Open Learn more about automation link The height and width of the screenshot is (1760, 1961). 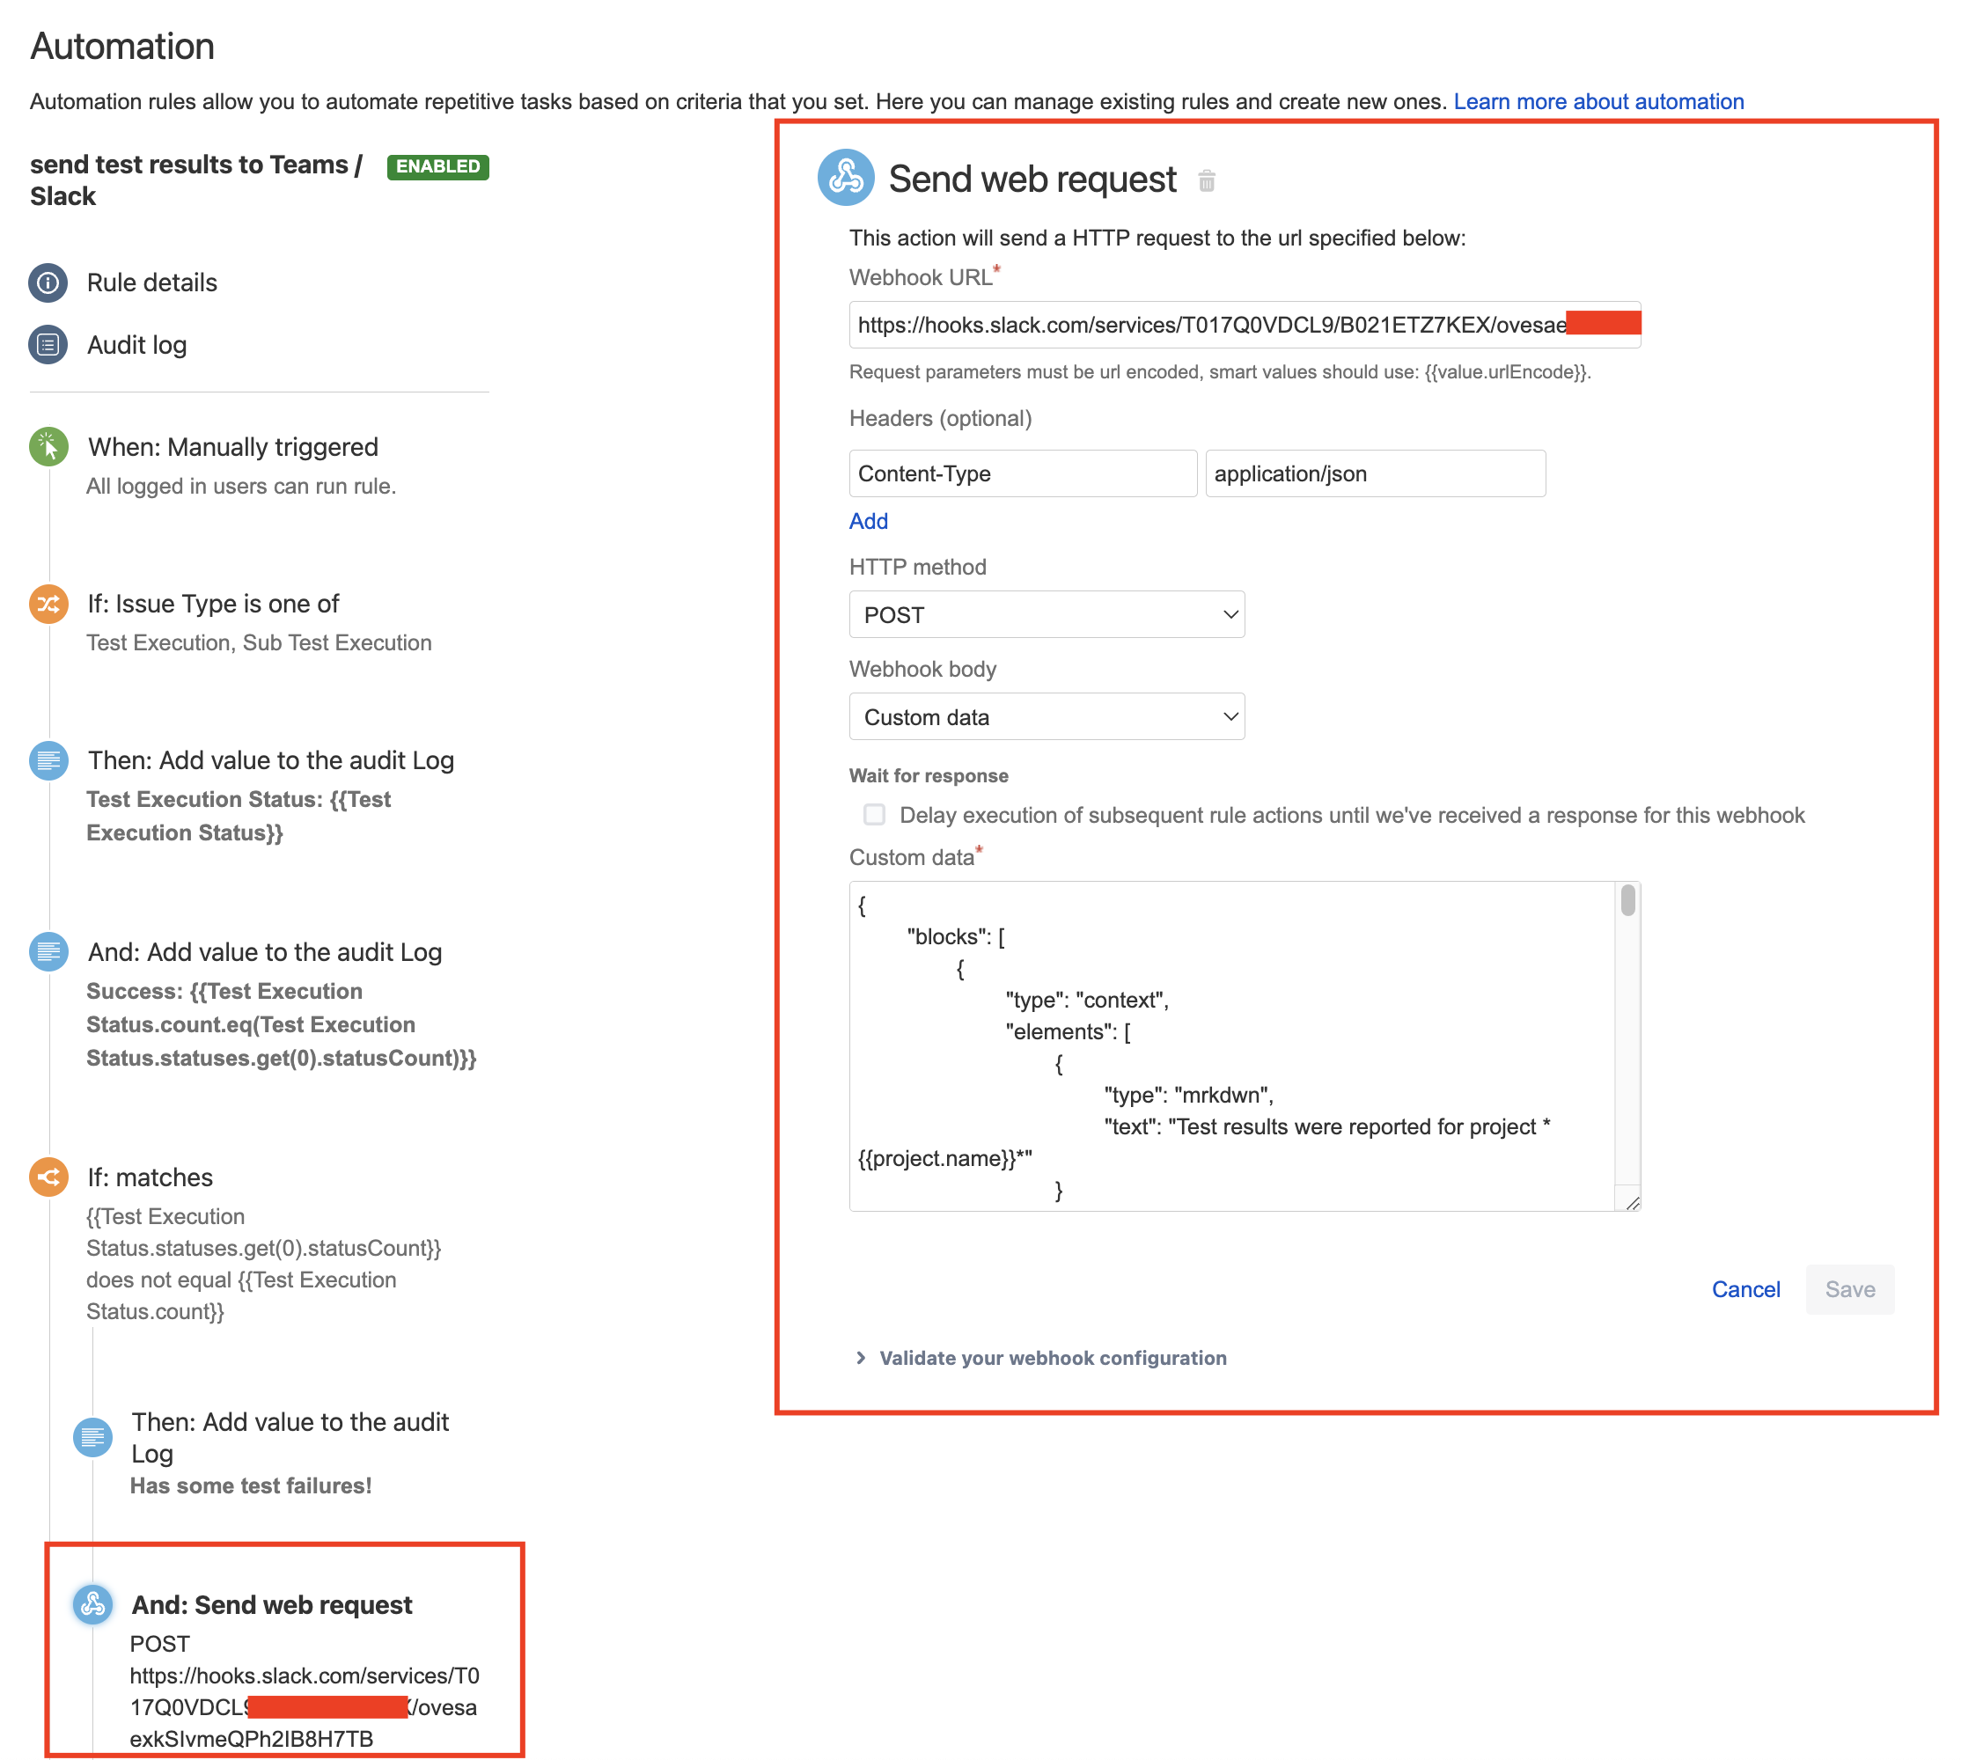click(x=1599, y=101)
